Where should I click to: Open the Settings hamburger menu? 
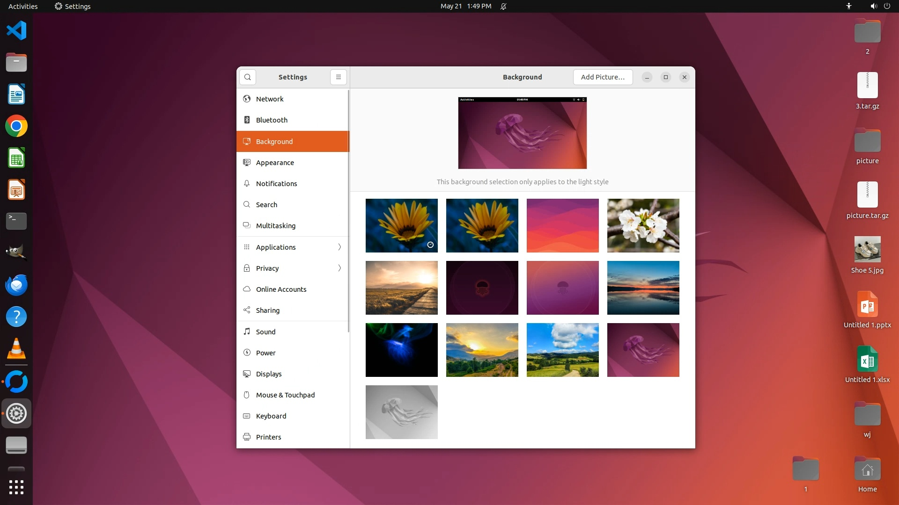click(x=338, y=77)
